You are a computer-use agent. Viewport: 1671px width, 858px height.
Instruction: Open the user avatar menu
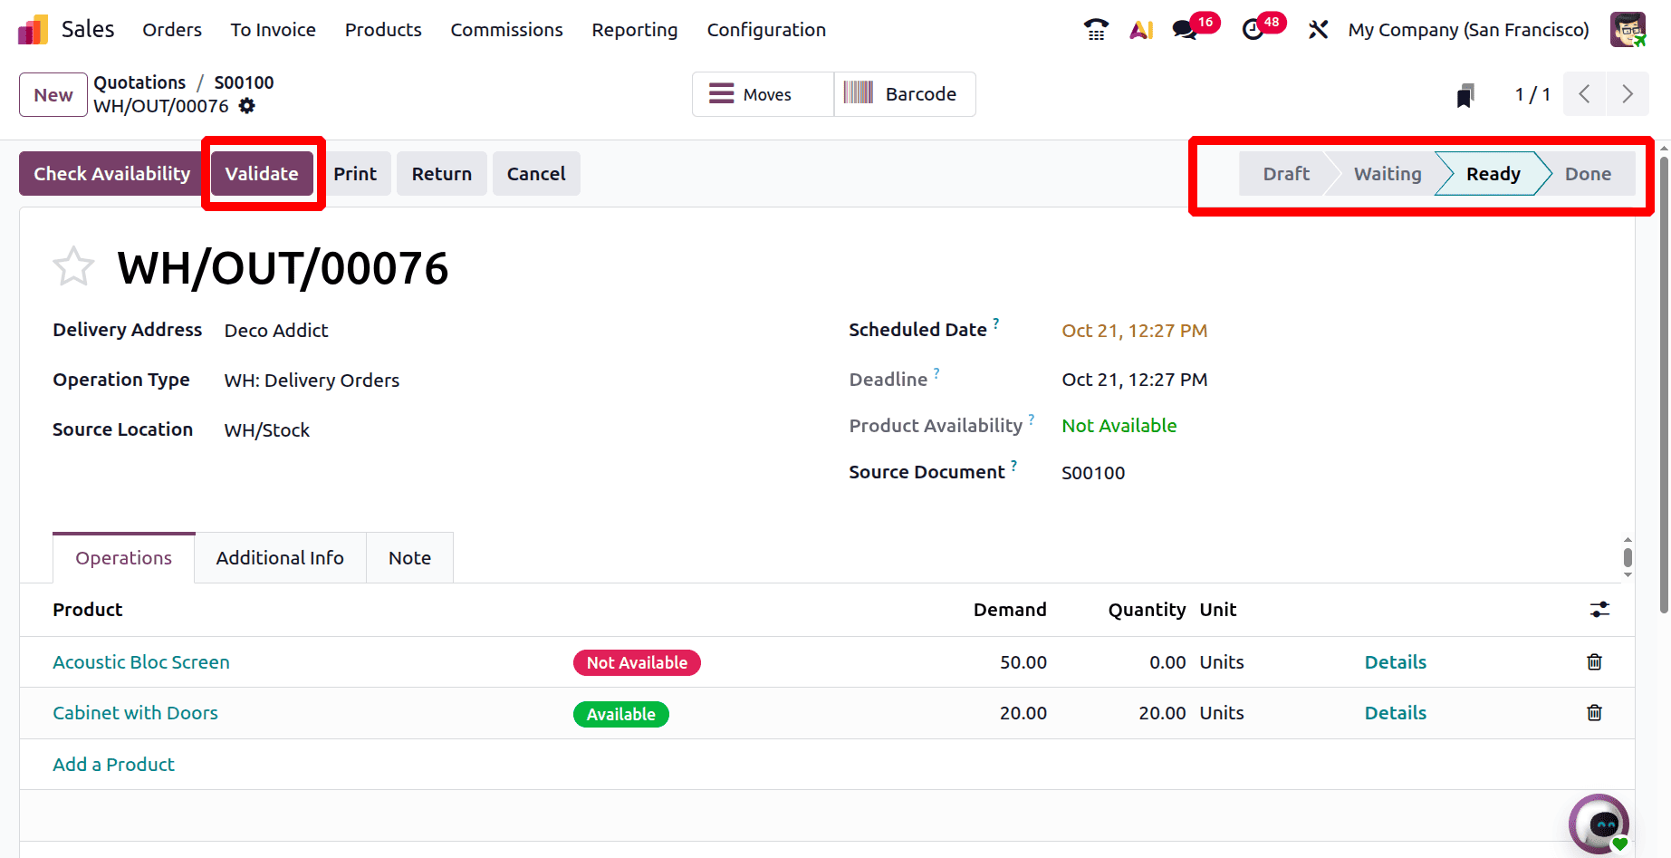pyautogui.click(x=1628, y=30)
